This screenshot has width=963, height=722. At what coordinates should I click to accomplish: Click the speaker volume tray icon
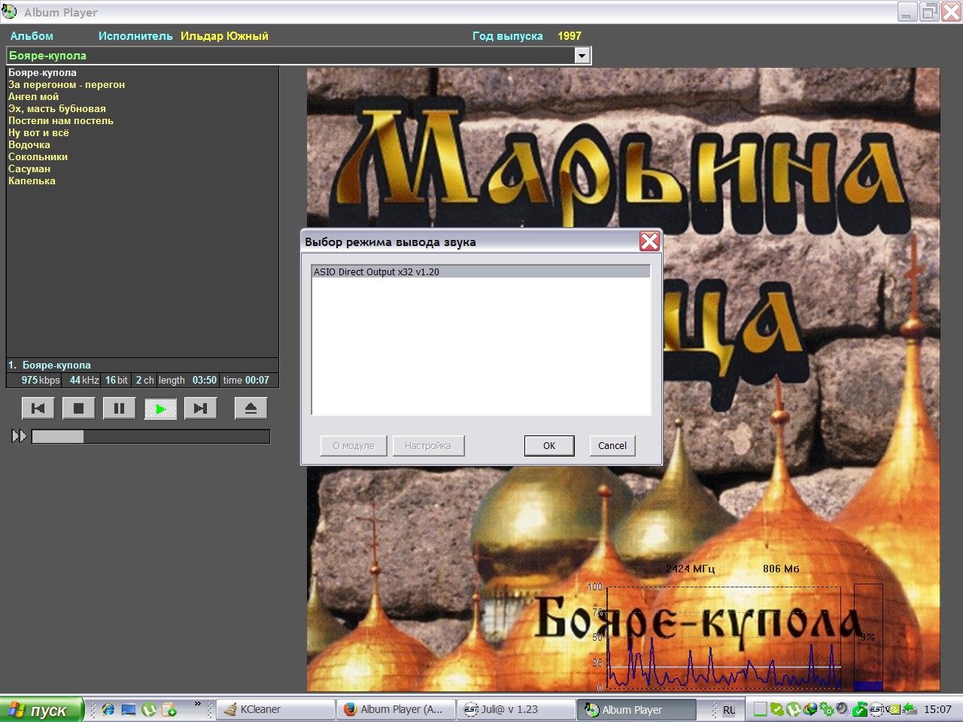coord(843,708)
